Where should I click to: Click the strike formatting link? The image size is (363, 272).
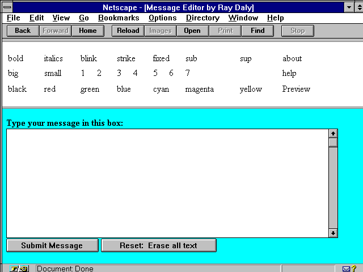click(126, 58)
